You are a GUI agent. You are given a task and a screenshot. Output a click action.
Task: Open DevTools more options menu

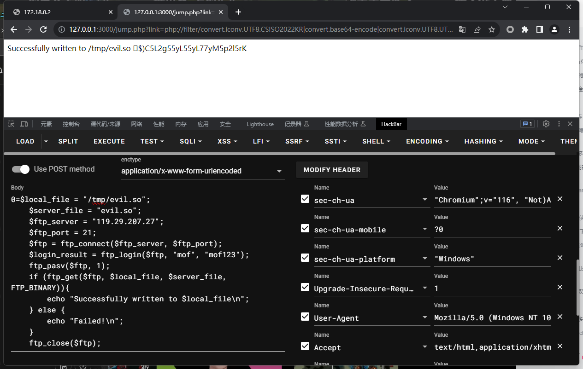pyautogui.click(x=559, y=124)
